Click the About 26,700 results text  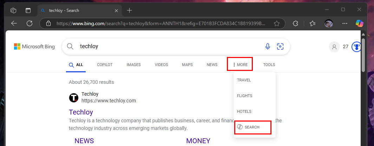point(91,82)
